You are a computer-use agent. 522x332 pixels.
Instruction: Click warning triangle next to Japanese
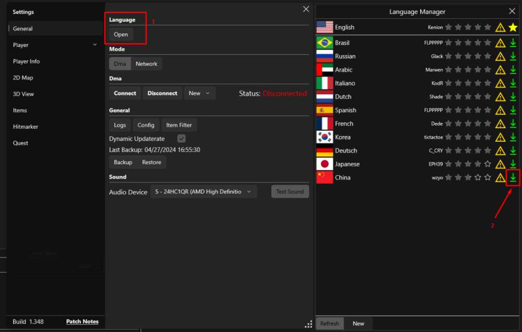pyautogui.click(x=500, y=164)
